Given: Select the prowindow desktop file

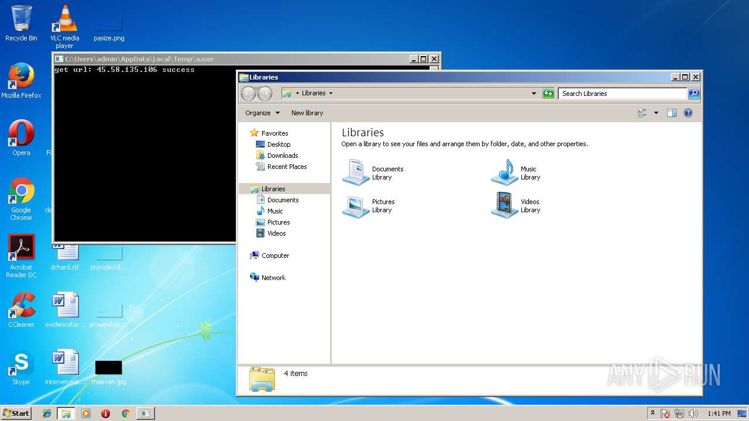Looking at the screenshot, I should 109,315.
